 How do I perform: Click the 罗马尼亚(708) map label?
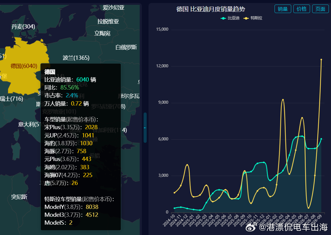click(x=108, y=107)
